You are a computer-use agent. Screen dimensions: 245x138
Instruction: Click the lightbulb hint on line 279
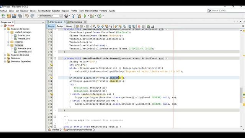[x=51, y=65]
